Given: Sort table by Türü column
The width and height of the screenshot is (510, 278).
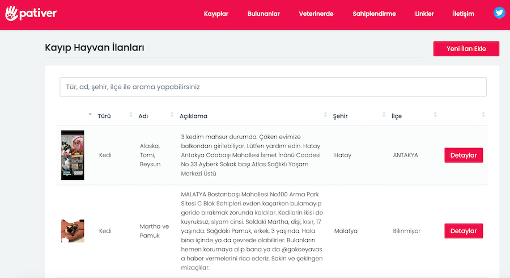Looking at the screenshot, I should 104,116.
